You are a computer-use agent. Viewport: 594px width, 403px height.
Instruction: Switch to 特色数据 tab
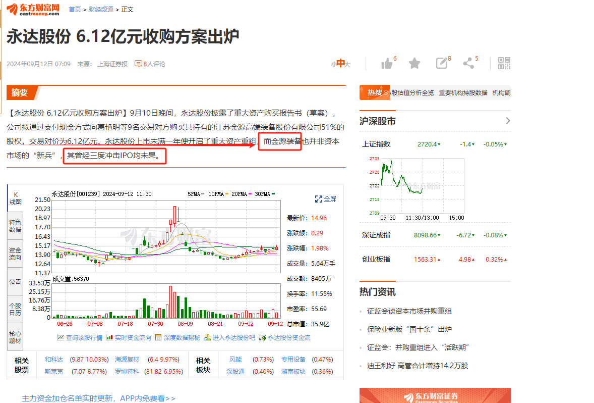pyautogui.click(x=15, y=226)
